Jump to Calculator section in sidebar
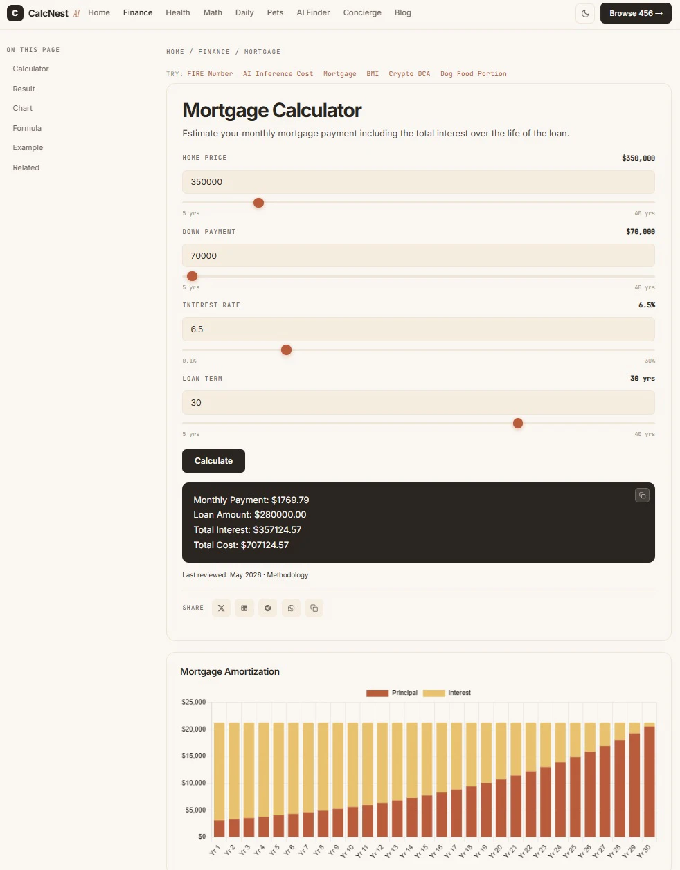 tap(31, 69)
